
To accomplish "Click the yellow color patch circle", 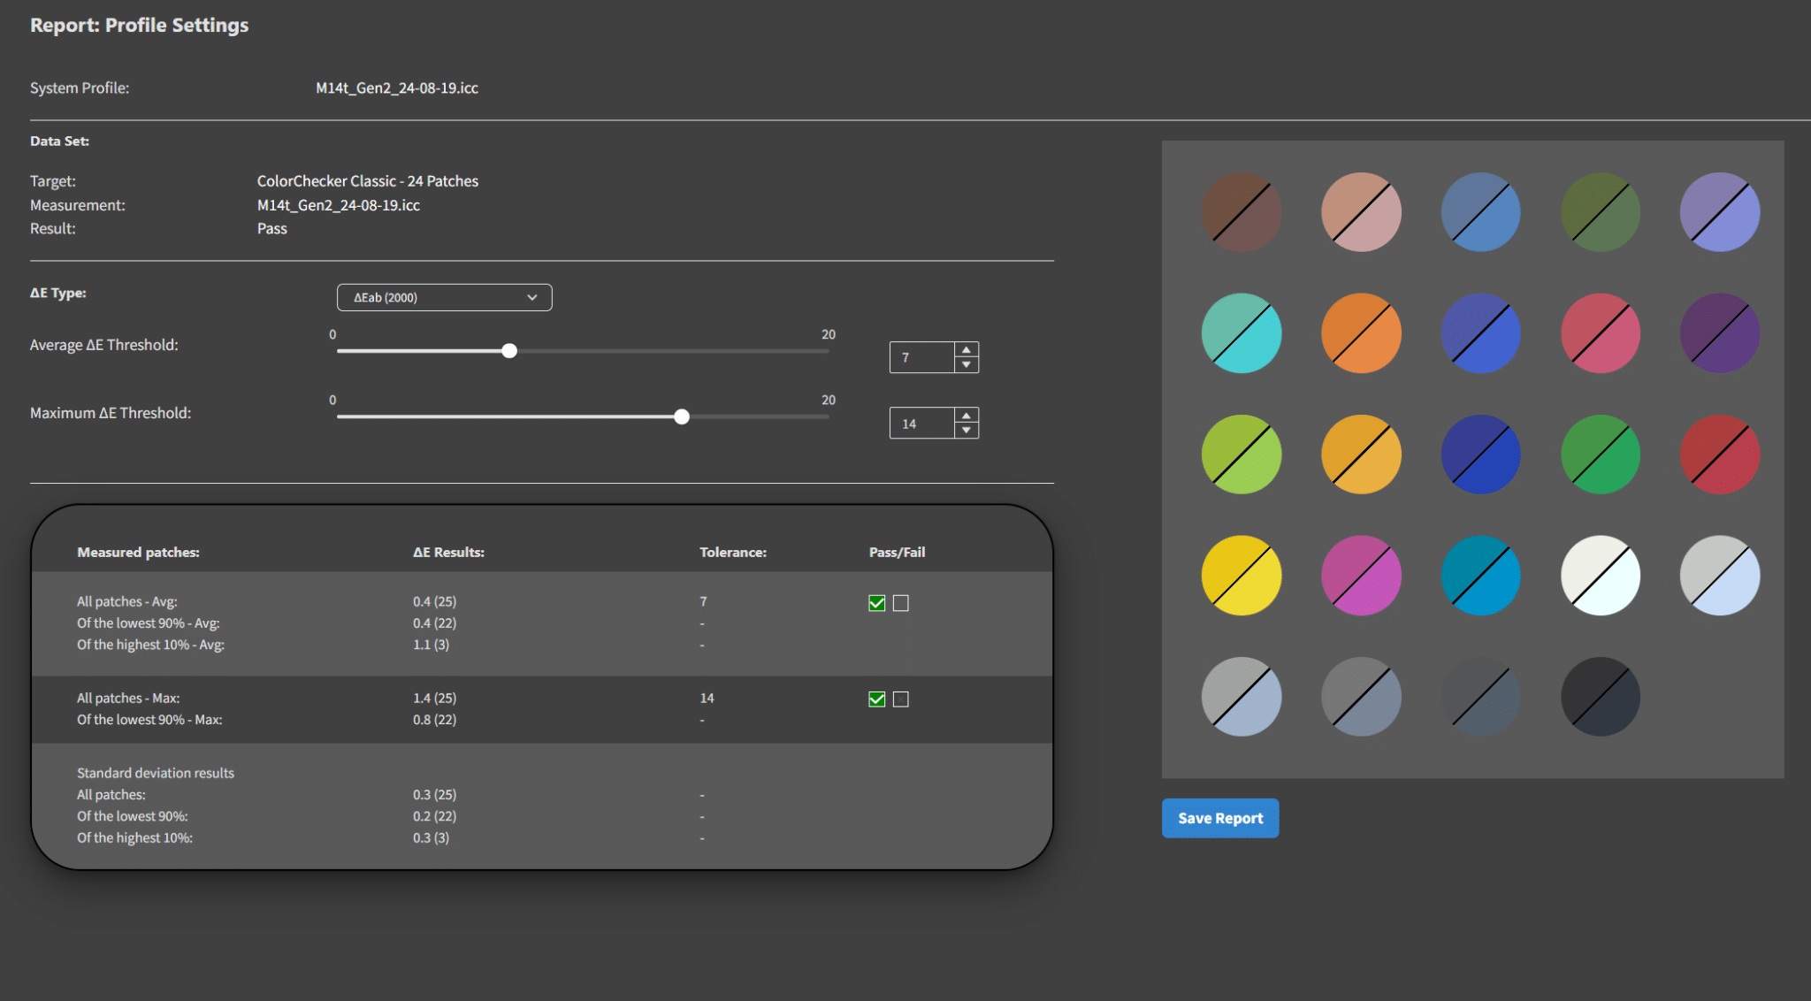I will click(1242, 576).
